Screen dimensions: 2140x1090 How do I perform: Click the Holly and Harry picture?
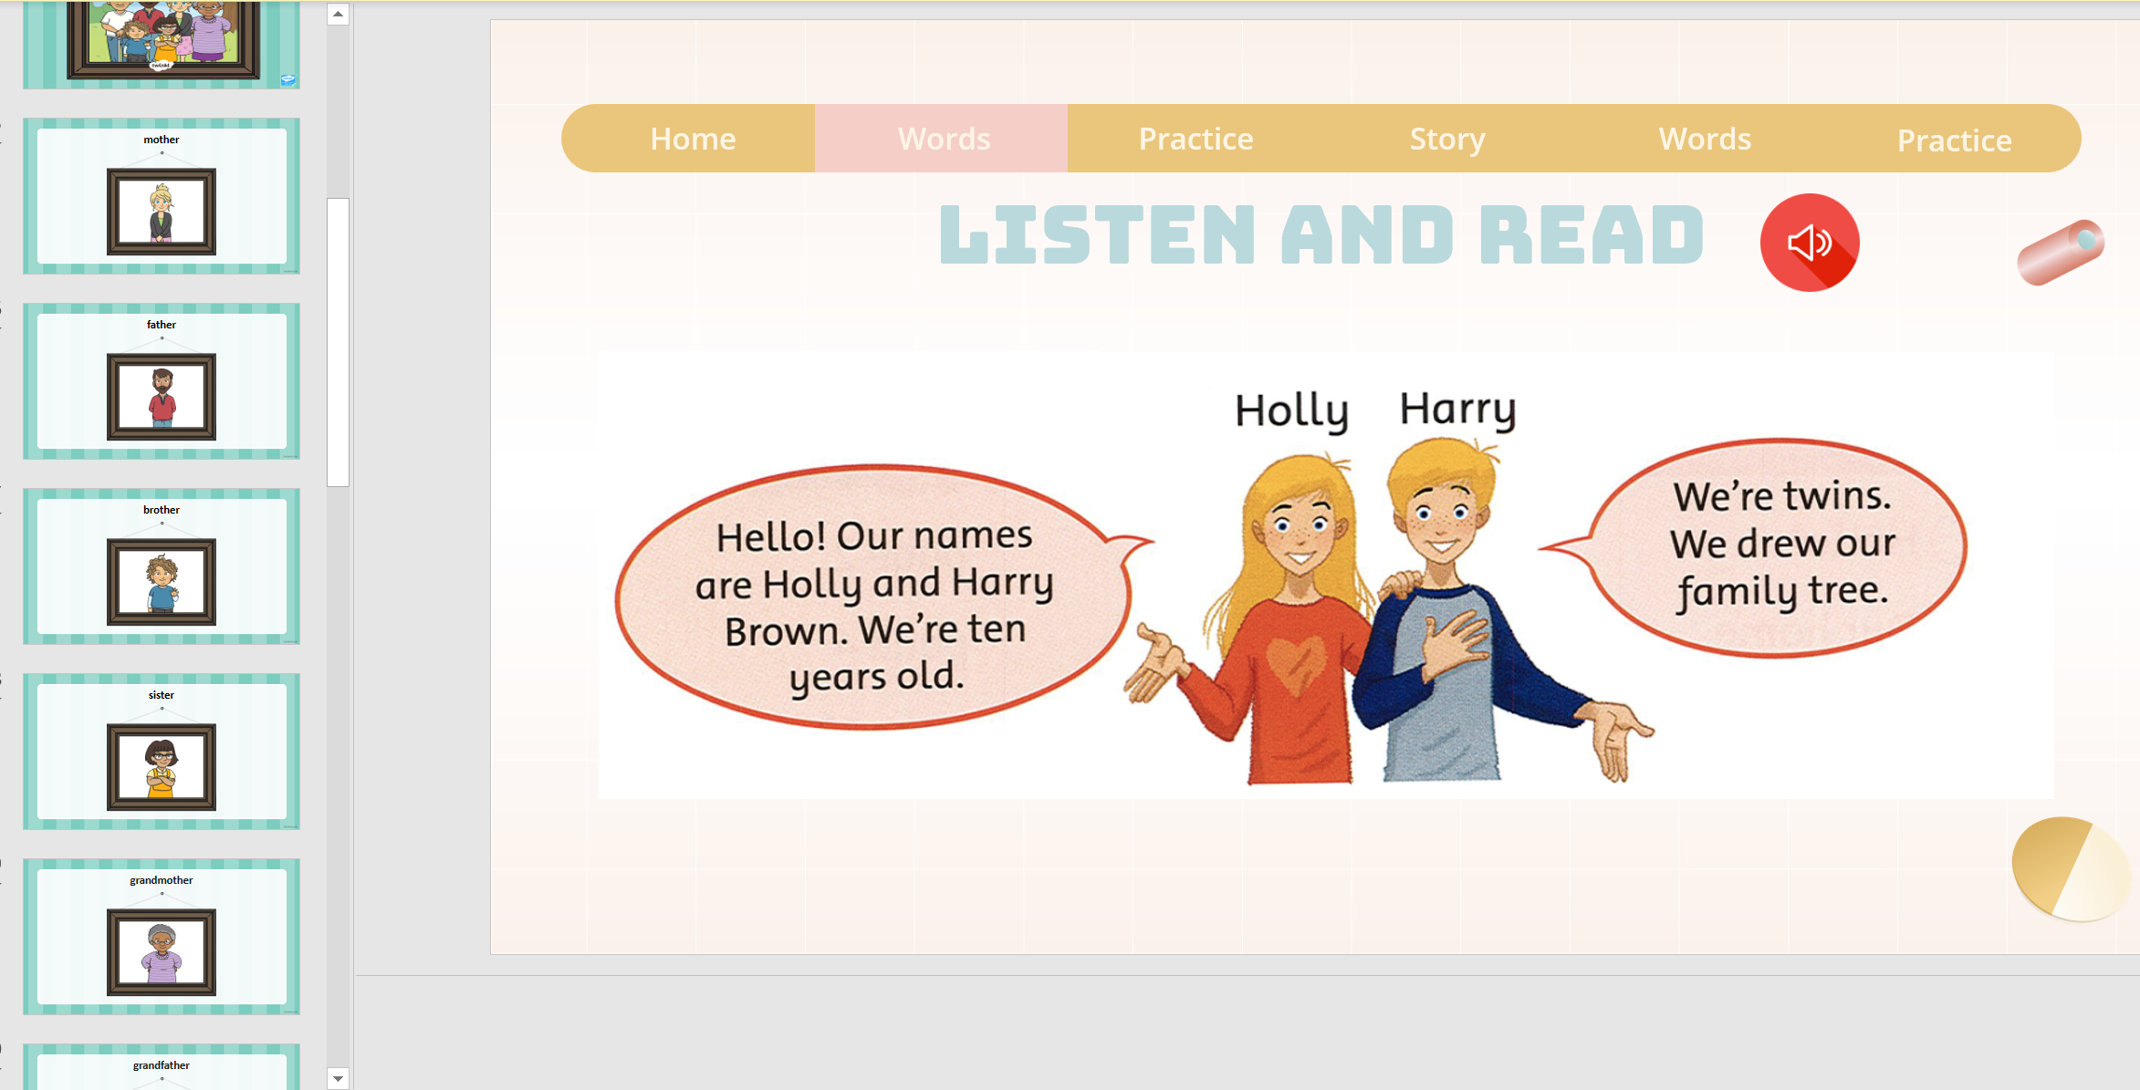[x=1325, y=575]
